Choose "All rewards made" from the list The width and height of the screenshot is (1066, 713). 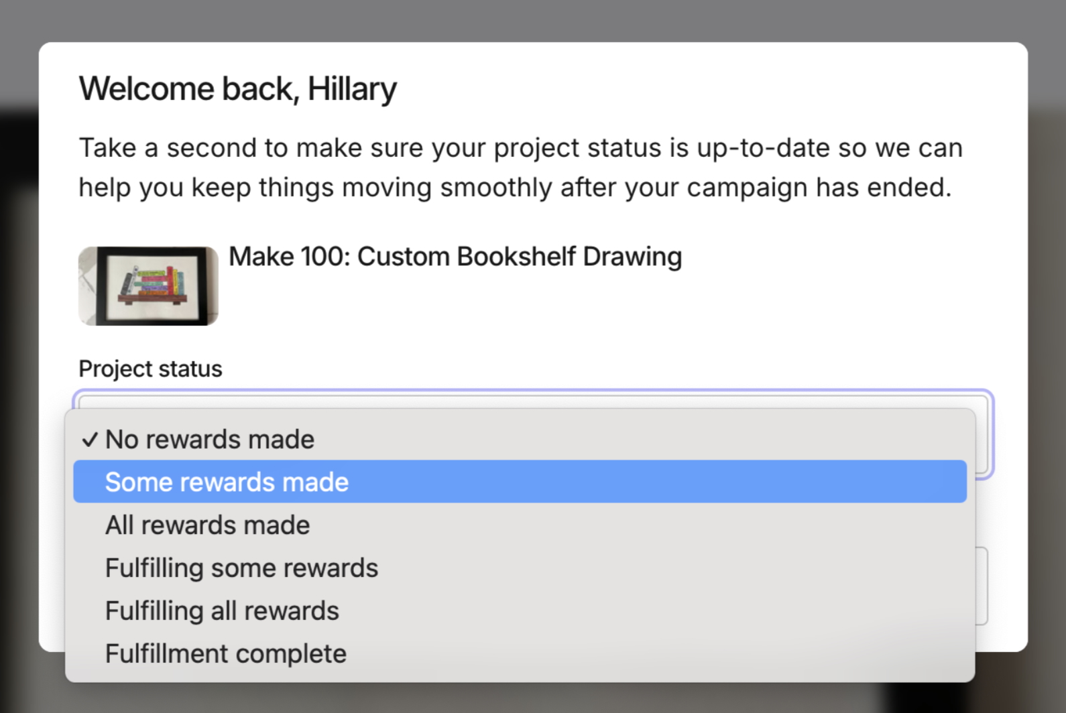coord(207,525)
